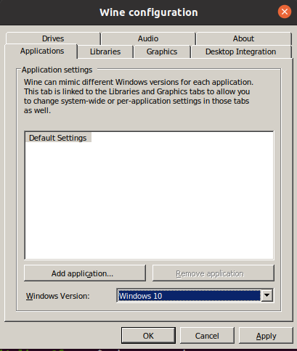
Task: Discard changes with the Cancel button
Action: [x=207, y=336]
